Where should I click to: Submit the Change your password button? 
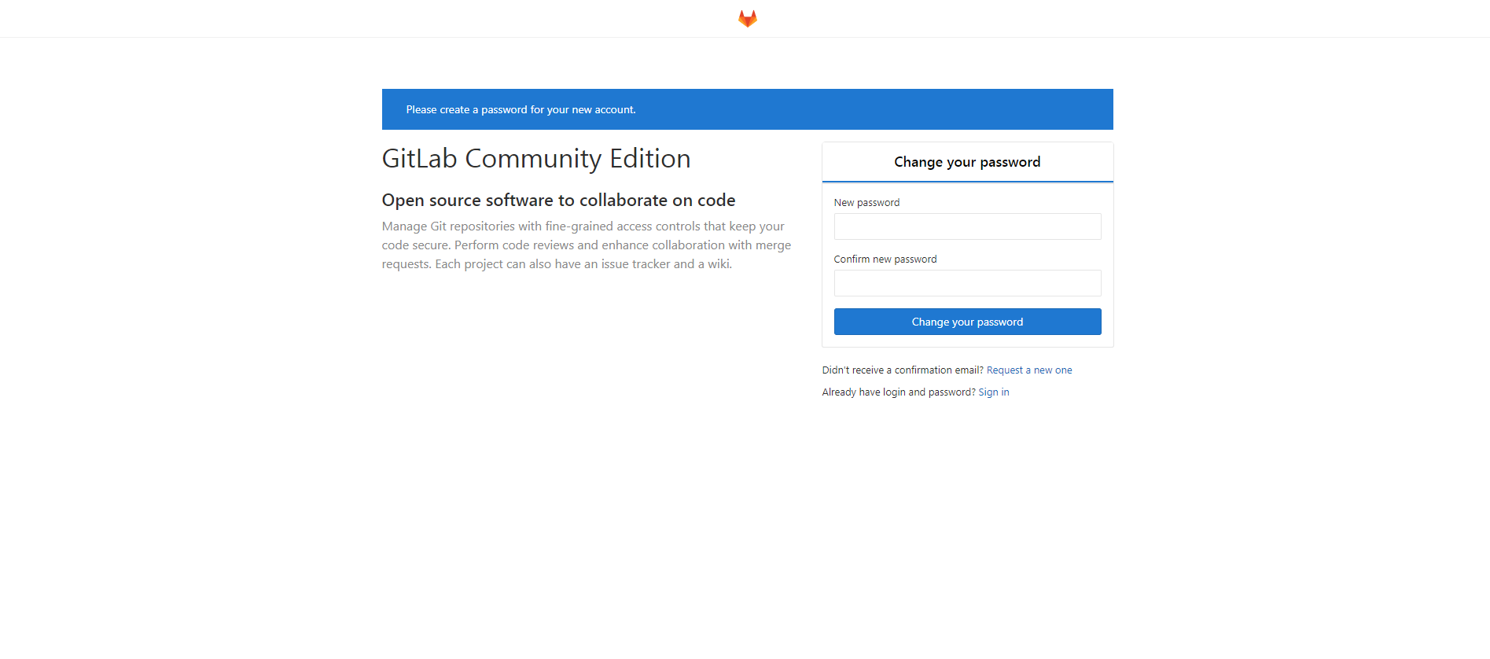tap(967, 322)
